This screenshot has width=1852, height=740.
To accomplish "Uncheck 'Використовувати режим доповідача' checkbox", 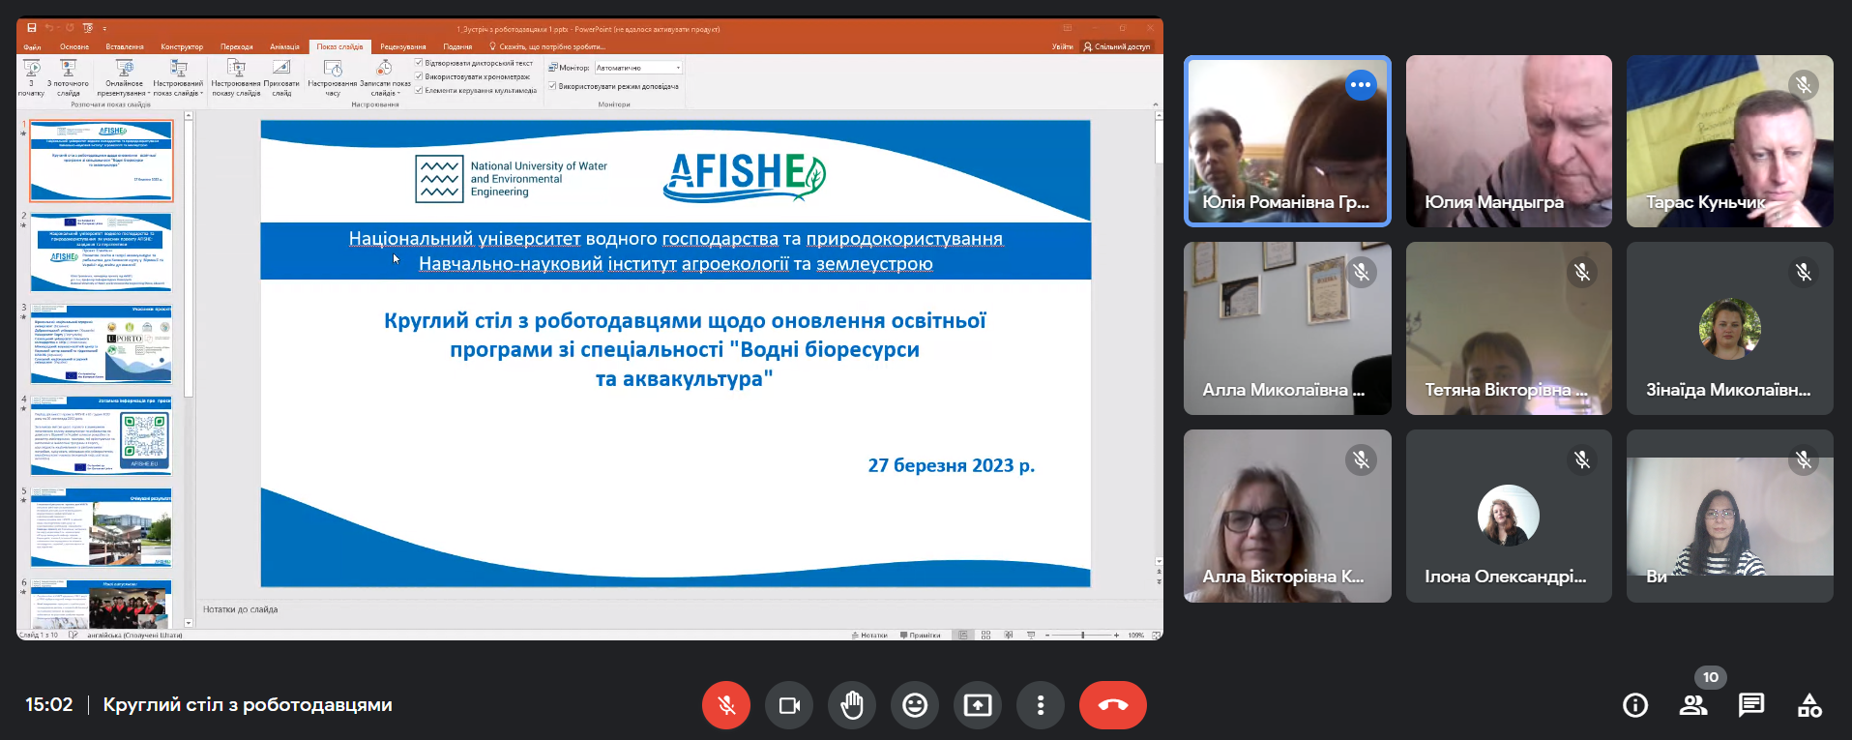I will (x=552, y=86).
